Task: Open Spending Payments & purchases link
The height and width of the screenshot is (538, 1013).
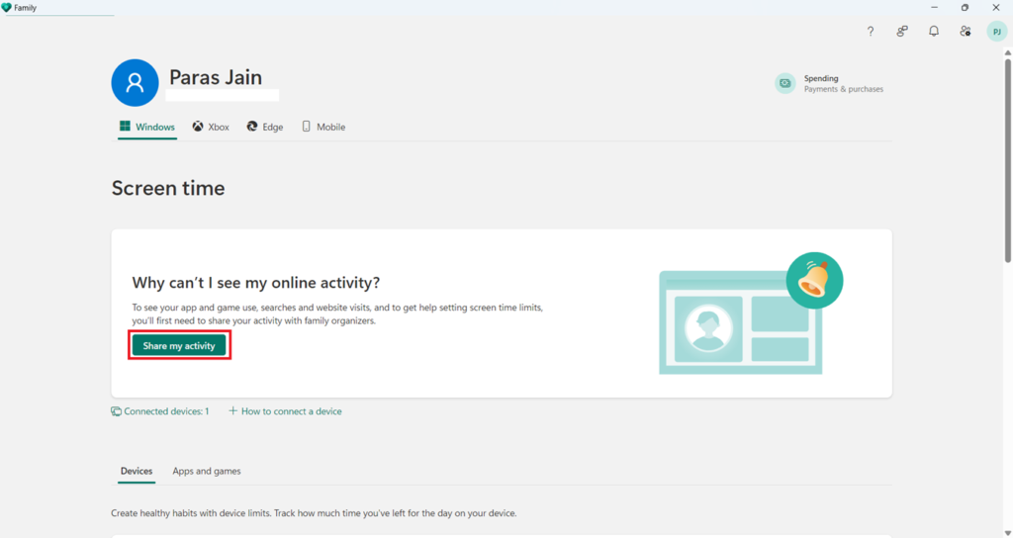Action: 830,83
